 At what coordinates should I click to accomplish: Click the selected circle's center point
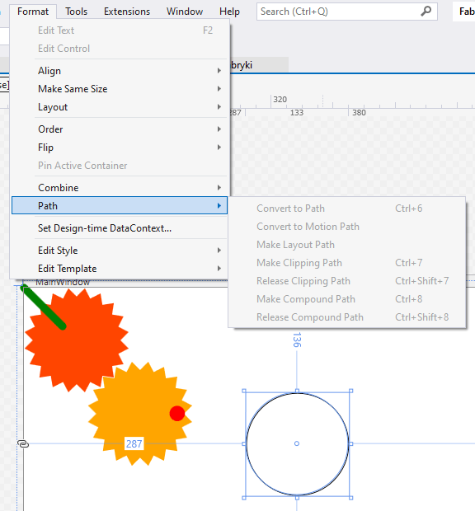click(297, 443)
